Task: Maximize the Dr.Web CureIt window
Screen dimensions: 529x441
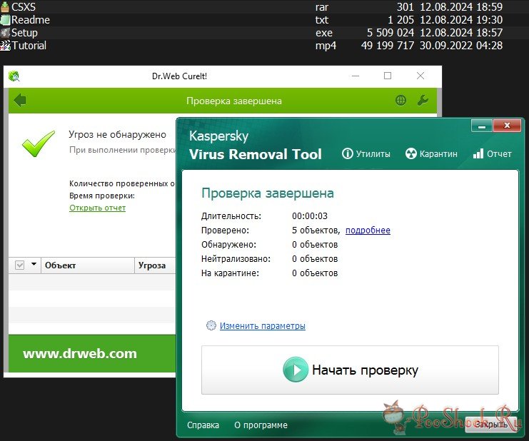Action: [x=388, y=76]
